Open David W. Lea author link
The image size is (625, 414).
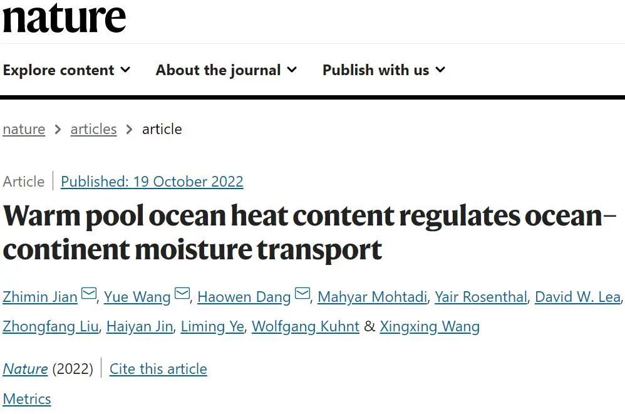(577, 297)
